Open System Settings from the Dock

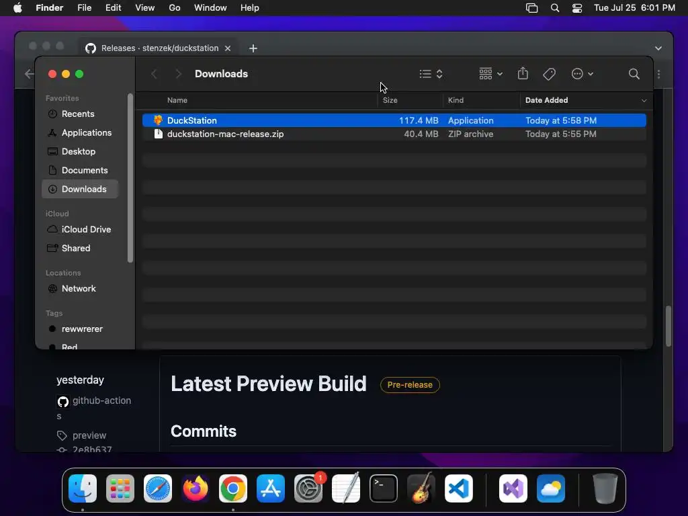(308, 488)
